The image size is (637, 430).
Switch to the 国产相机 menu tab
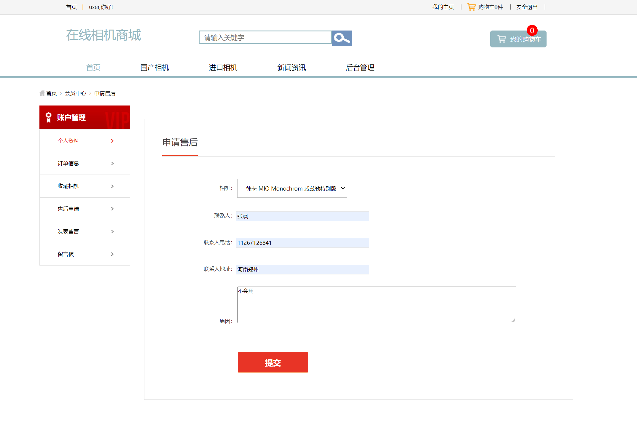click(x=154, y=68)
